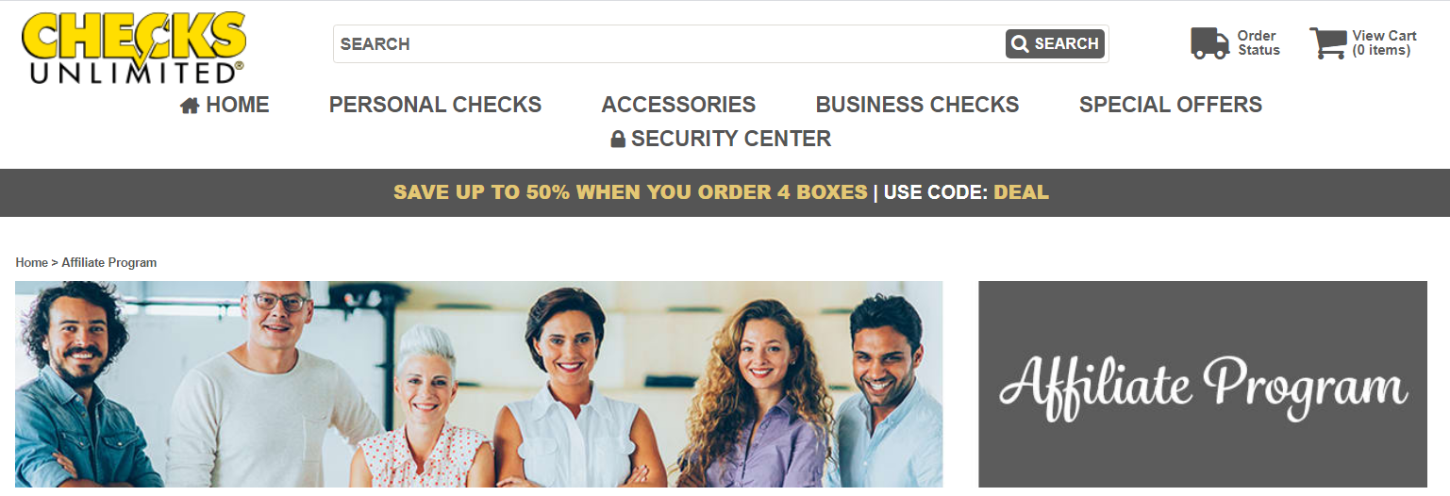Open the PERSONAL CHECKS menu
The height and width of the screenshot is (496, 1450).
pos(435,105)
